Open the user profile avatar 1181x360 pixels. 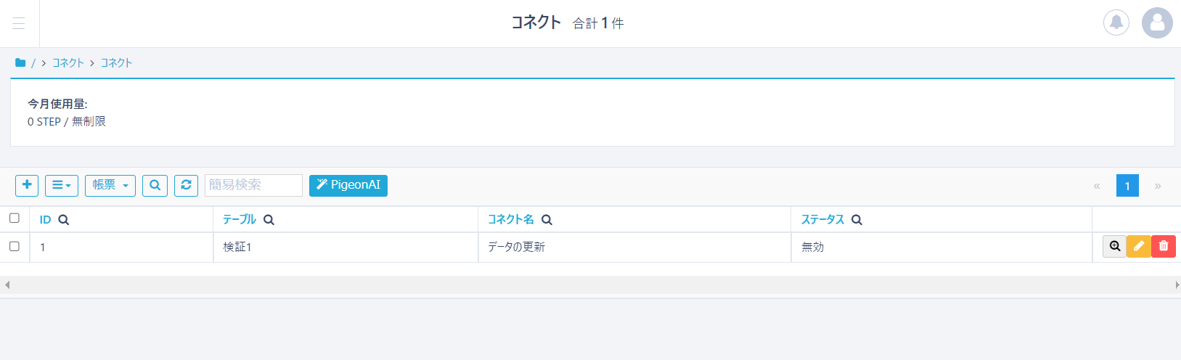1156,22
